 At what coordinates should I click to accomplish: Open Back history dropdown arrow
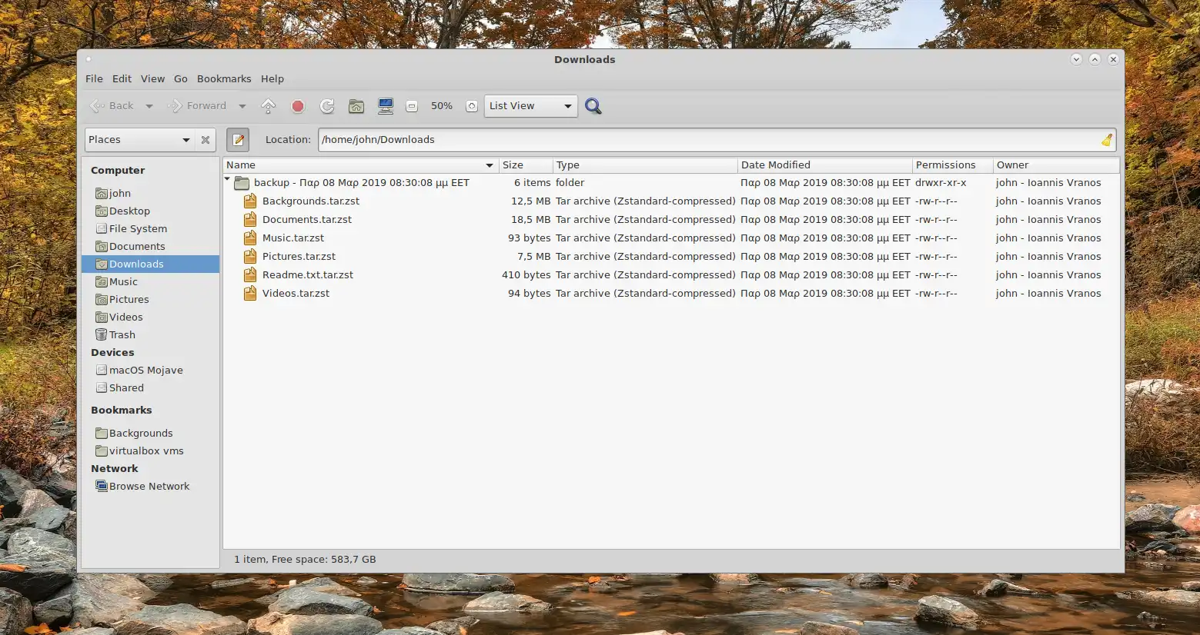[x=149, y=106]
